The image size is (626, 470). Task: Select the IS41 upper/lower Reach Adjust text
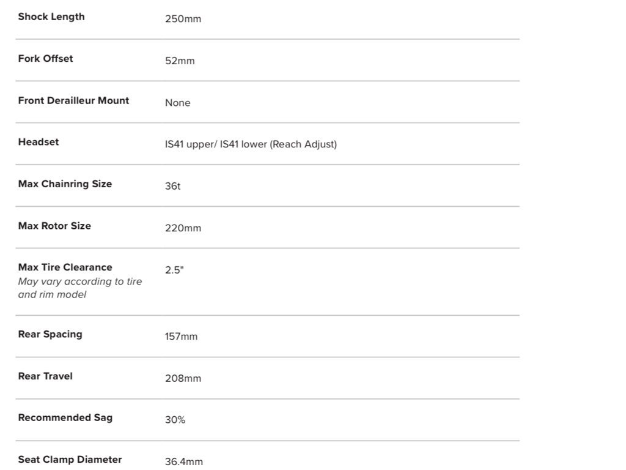point(251,144)
